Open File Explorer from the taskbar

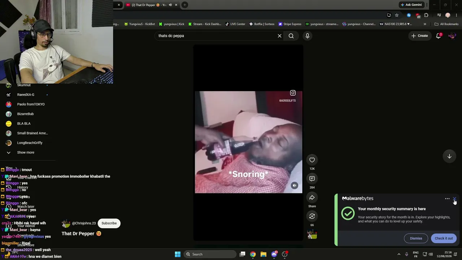(263, 254)
